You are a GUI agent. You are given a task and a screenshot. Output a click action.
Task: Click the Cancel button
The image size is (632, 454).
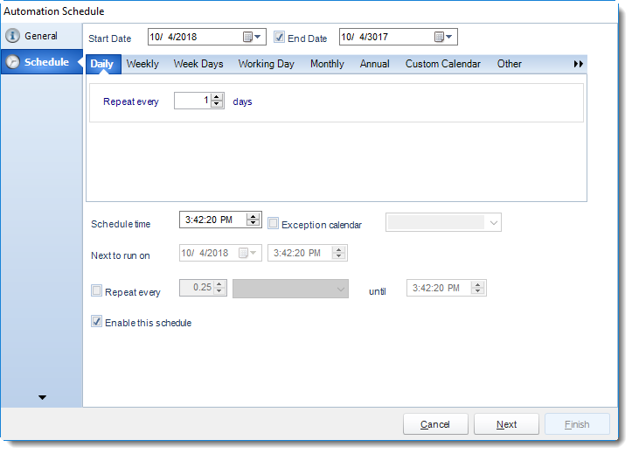[x=435, y=424]
